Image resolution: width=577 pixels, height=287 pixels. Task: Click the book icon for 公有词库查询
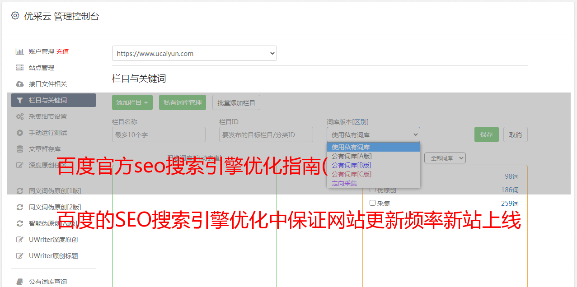(19, 282)
